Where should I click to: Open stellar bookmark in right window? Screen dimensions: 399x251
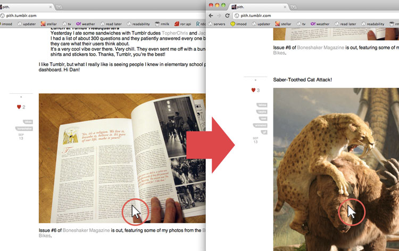[x=283, y=24]
